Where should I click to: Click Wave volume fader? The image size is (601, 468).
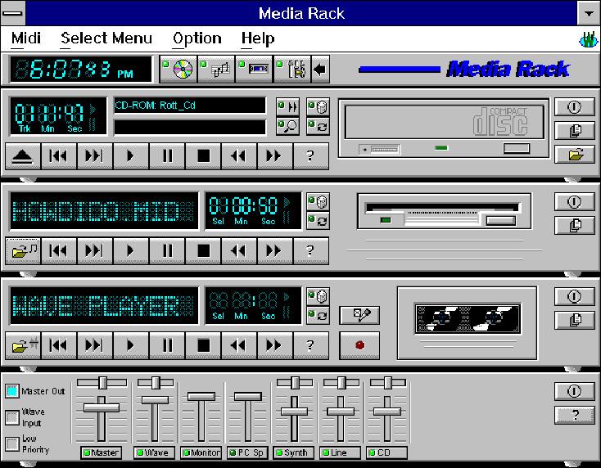pyautogui.click(x=155, y=400)
